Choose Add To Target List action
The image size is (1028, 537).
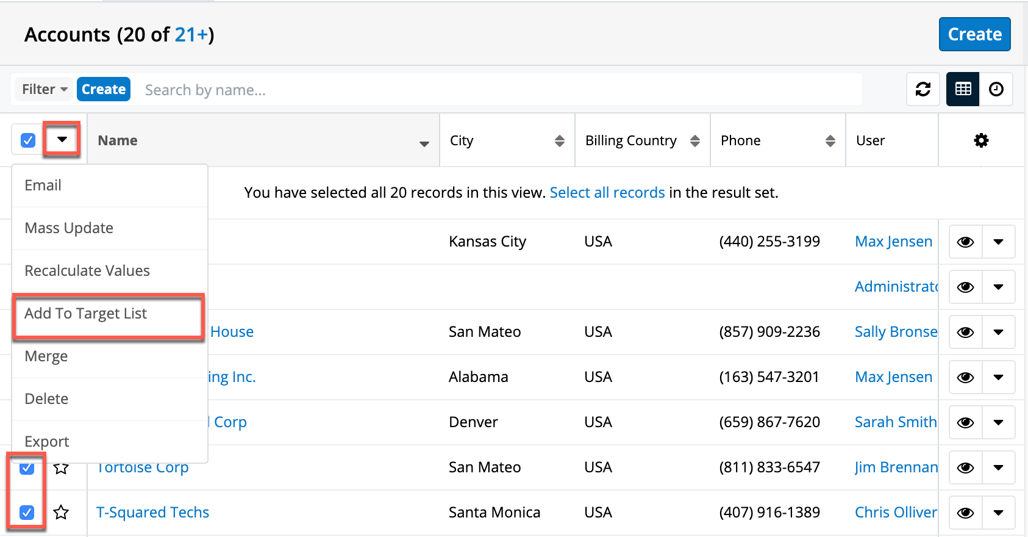[85, 314]
